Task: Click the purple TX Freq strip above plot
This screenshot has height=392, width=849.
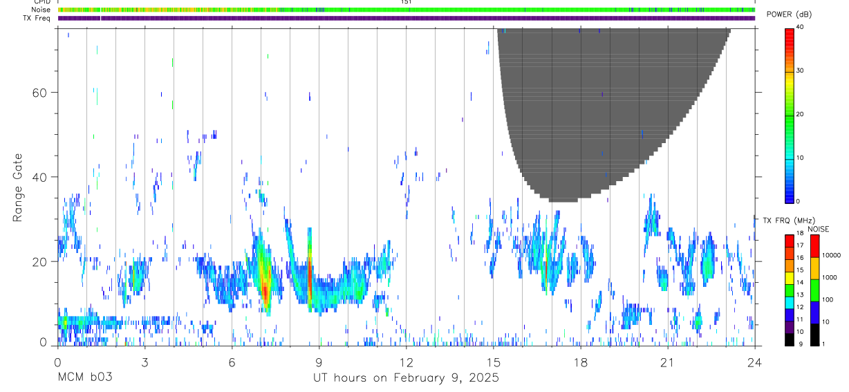Action: pyautogui.click(x=406, y=18)
